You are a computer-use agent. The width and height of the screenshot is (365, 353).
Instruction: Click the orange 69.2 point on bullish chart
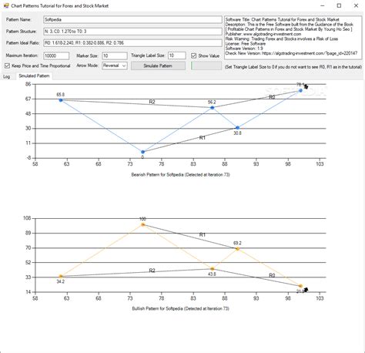click(238, 249)
